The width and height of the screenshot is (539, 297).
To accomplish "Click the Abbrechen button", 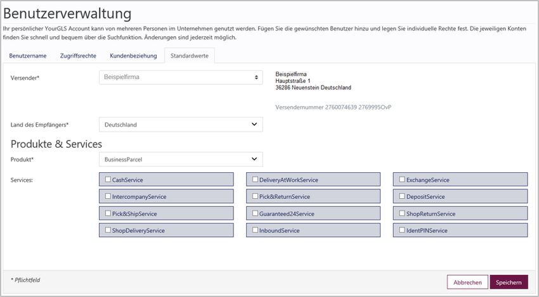I will pyautogui.click(x=467, y=282).
